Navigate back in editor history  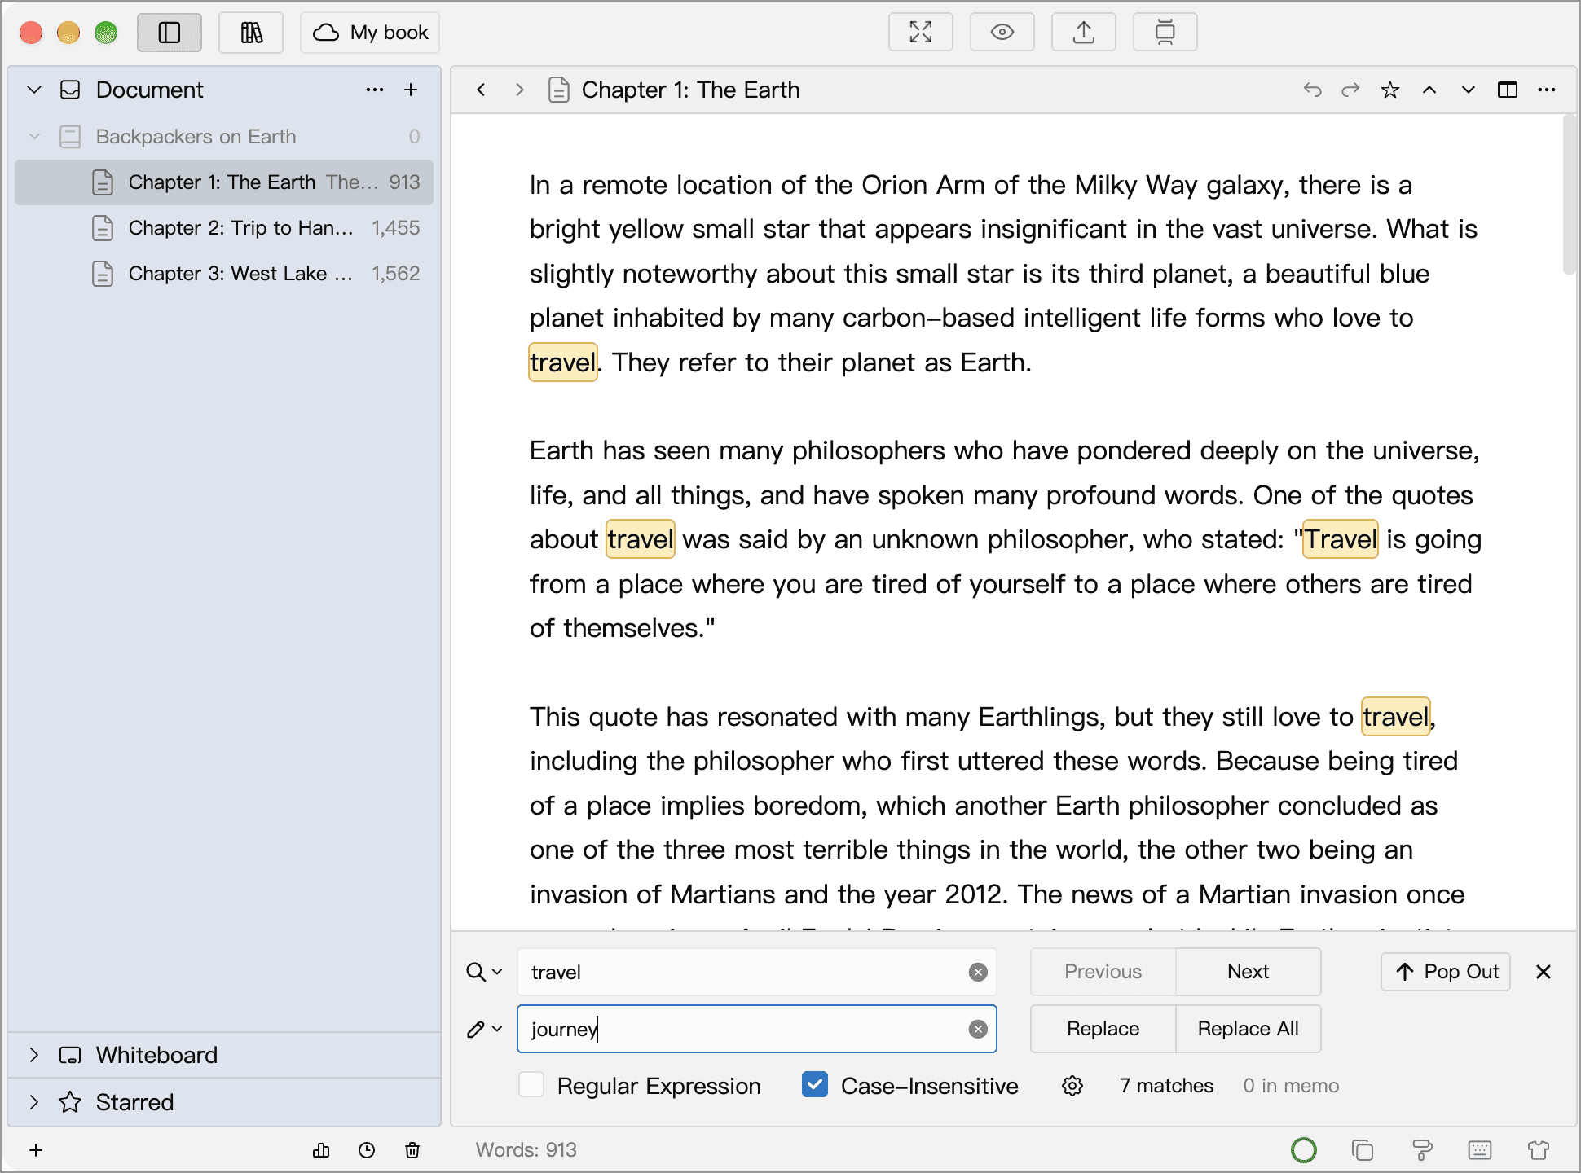click(x=482, y=90)
